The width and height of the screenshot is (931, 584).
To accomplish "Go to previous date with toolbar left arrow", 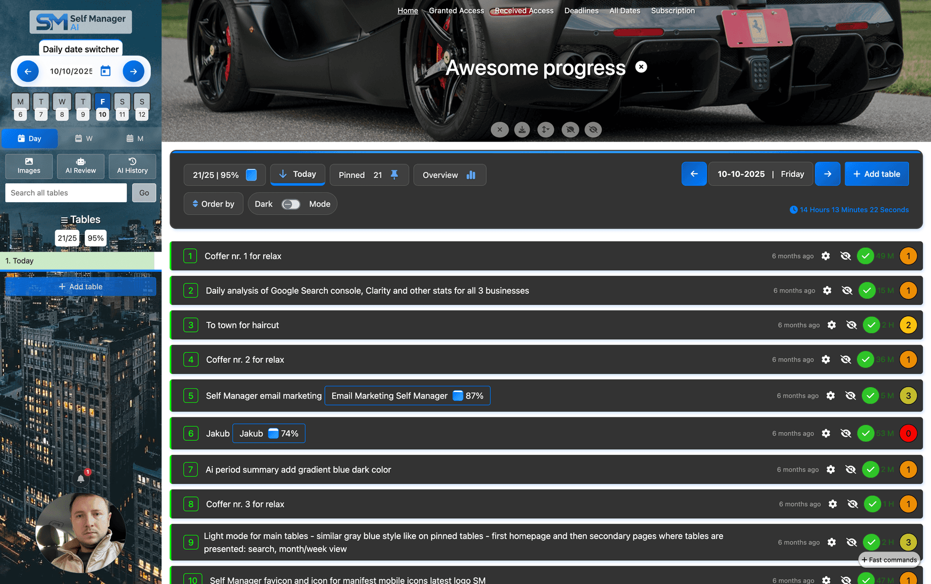I will coord(694,174).
